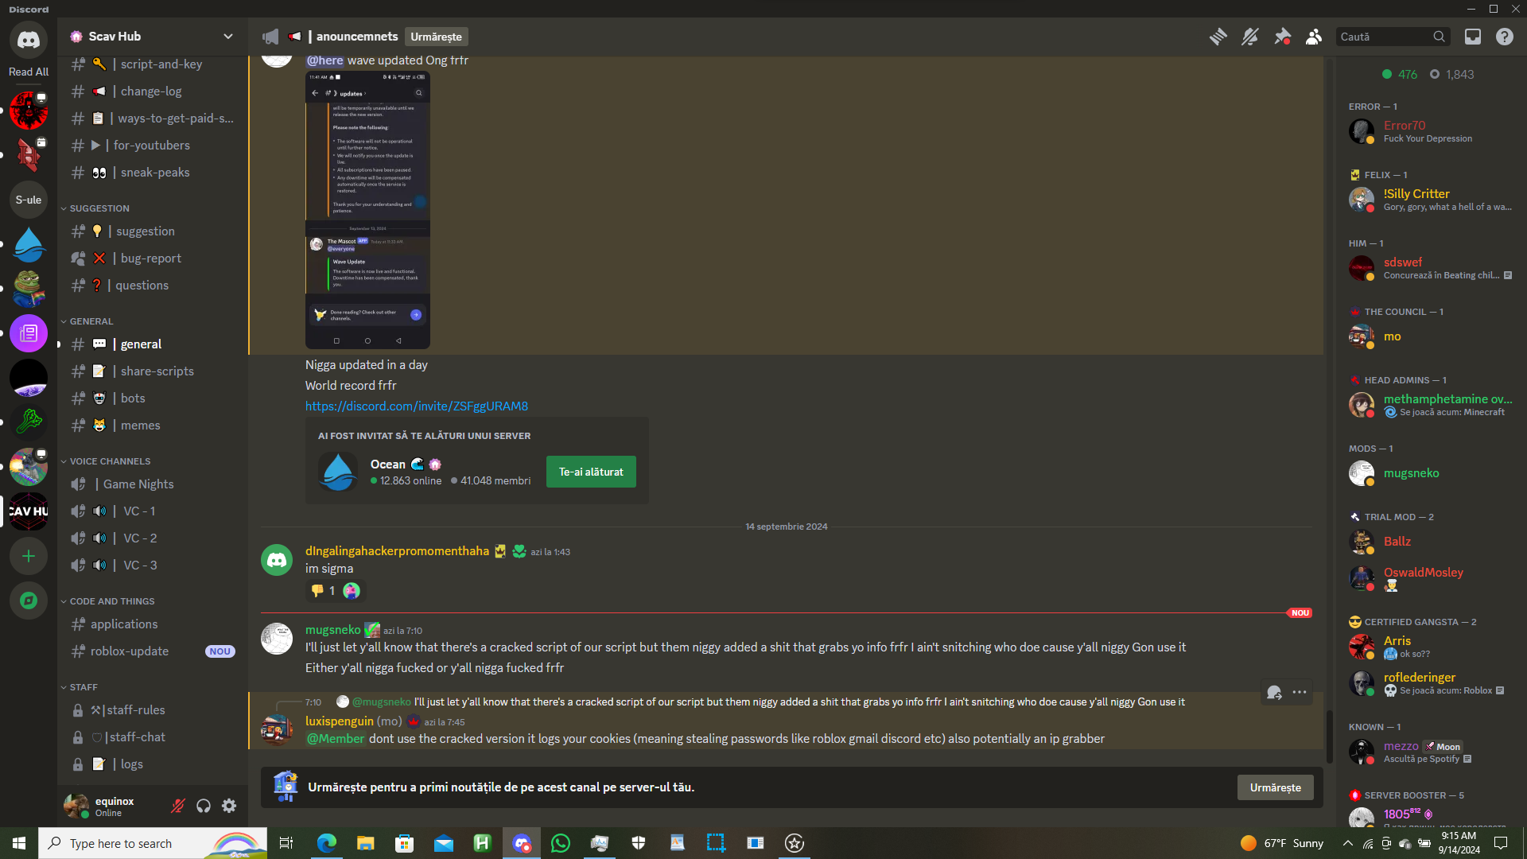Open Explore Discoverable Servers compass icon

point(29,601)
